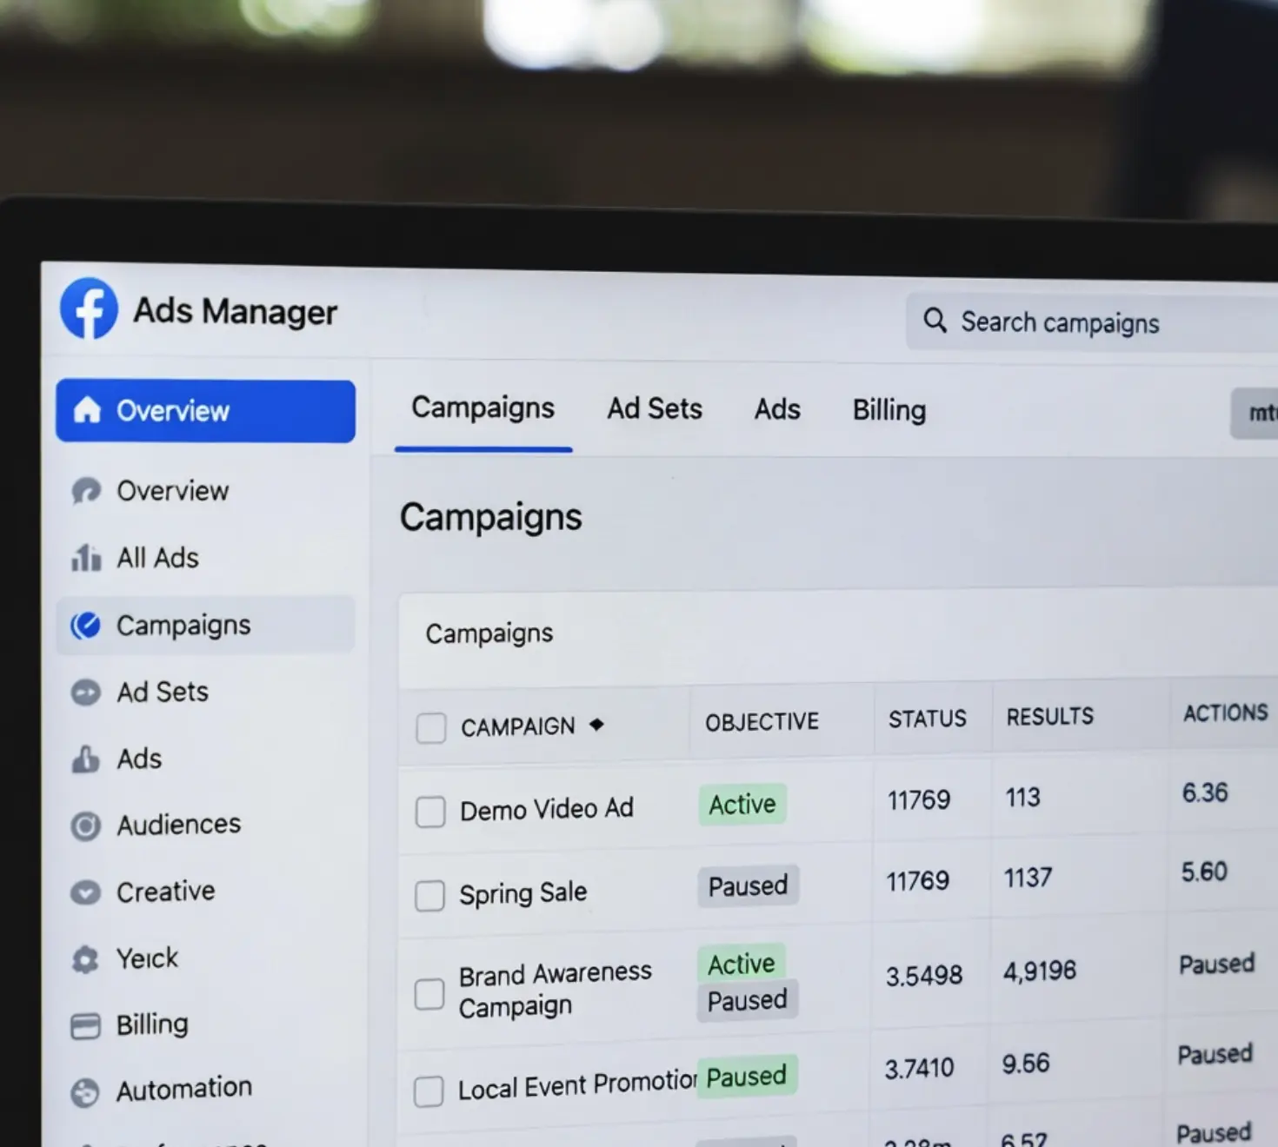Check the Brand Awareness Campaign checkbox
The height and width of the screenshot is (1147, 1278).
[429, 993]
